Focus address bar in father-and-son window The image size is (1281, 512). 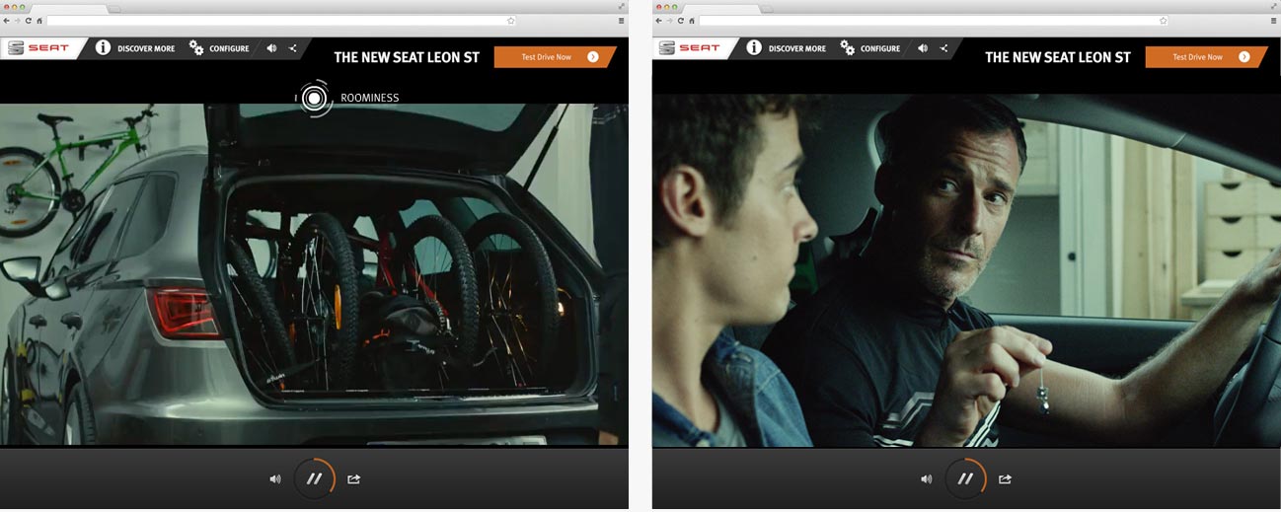pos(933,20)
